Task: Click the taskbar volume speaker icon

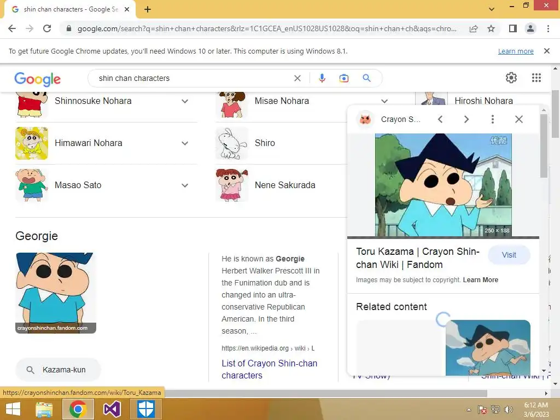Action: (x=508, y=410)
